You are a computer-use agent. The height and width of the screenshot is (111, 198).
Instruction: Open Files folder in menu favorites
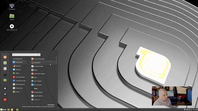click(5, 80)
